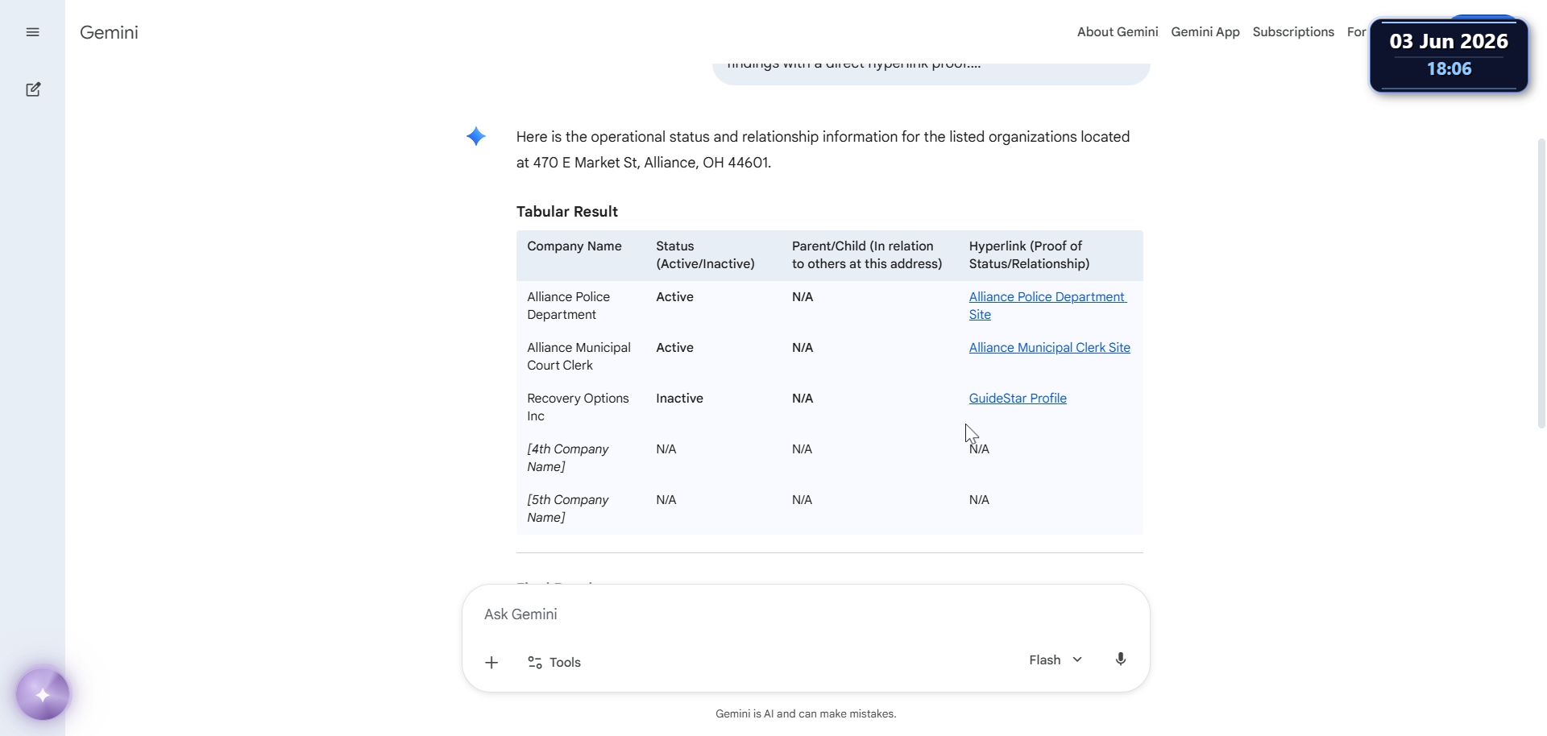
Task: Open Subscriptions page
Action: tap(1293, 32)
